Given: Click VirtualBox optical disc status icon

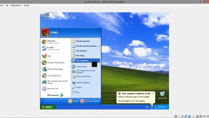Looking at the screenshot, I should (x=179, y=116).
